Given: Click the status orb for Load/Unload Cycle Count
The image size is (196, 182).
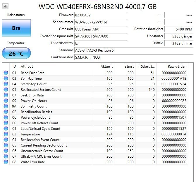Looking at the screenshot, I should point(6,129).
